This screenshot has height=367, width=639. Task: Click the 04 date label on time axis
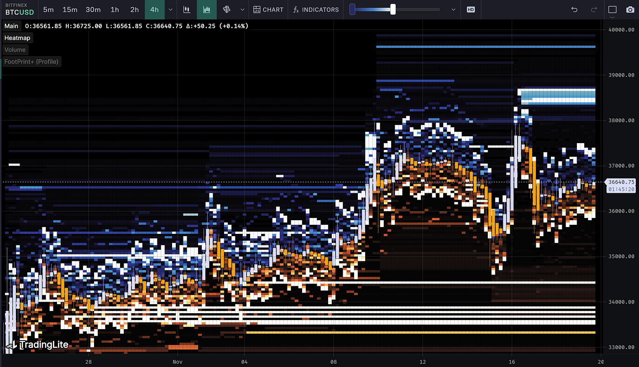(x=244, y=361)
